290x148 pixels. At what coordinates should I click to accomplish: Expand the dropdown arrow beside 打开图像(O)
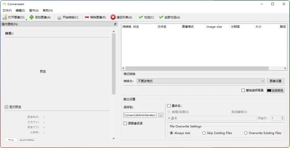coord(26,19)
